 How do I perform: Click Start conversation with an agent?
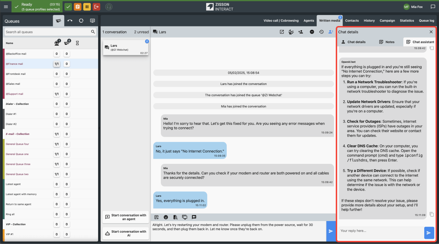(x=126, y=217)
